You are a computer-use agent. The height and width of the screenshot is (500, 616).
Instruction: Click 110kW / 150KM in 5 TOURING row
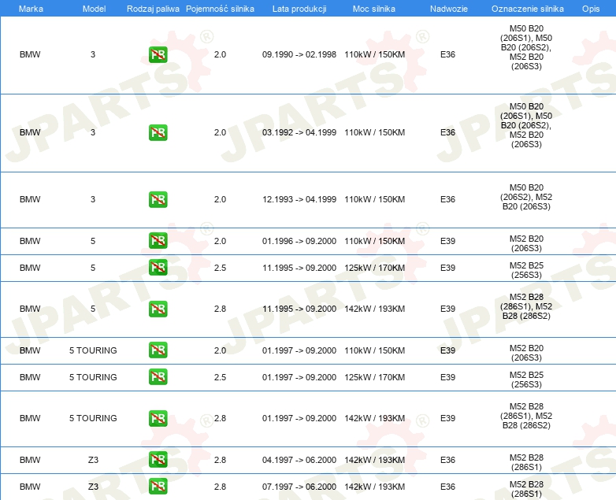click(374, 350)
